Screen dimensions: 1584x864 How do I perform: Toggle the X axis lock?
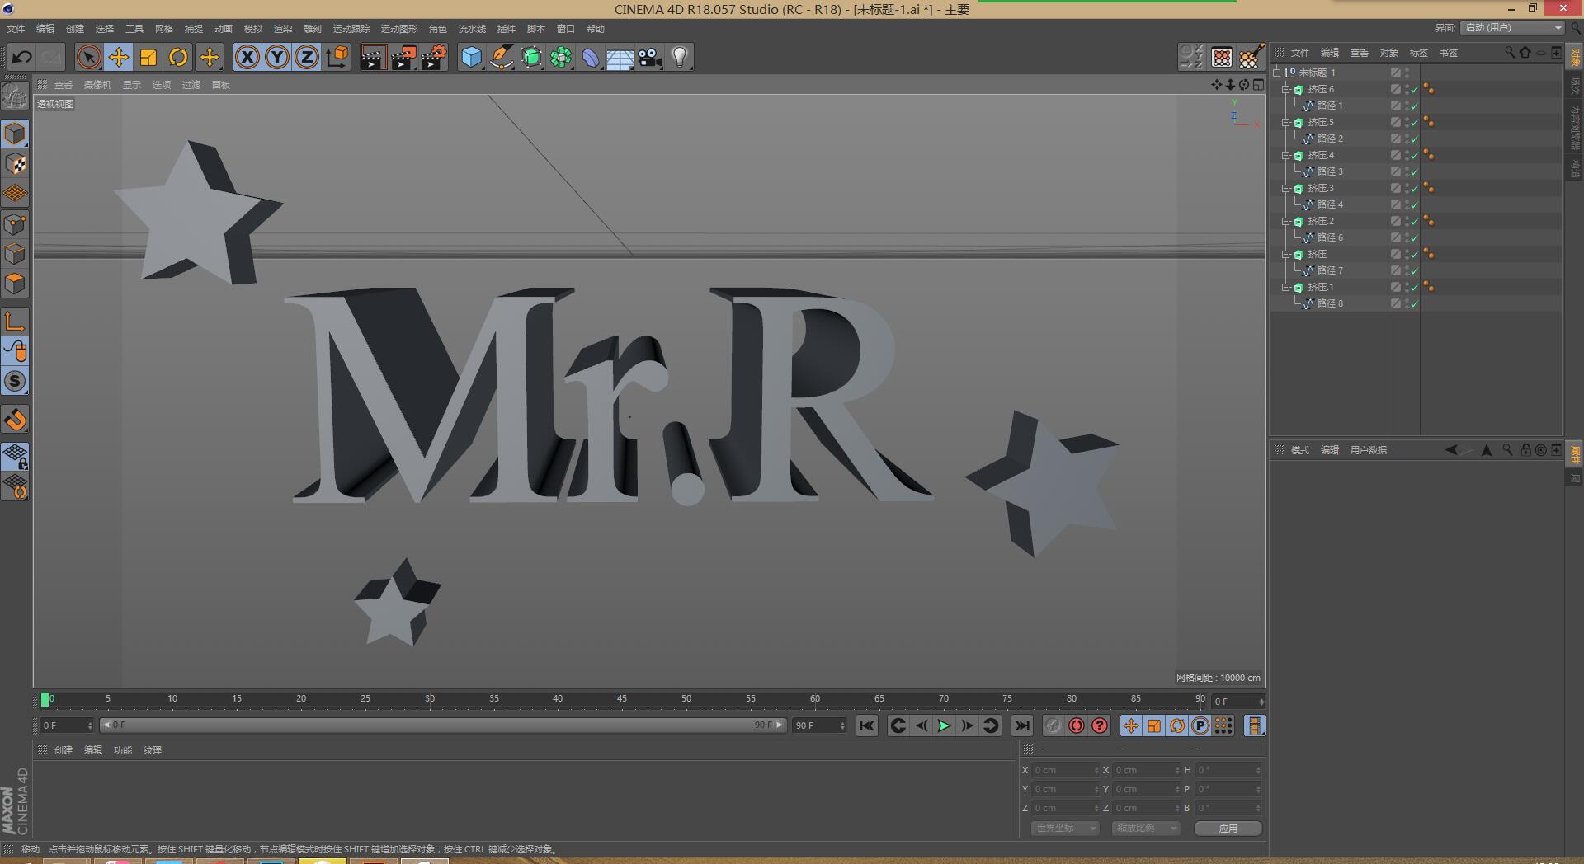click(x=247, y=57)
